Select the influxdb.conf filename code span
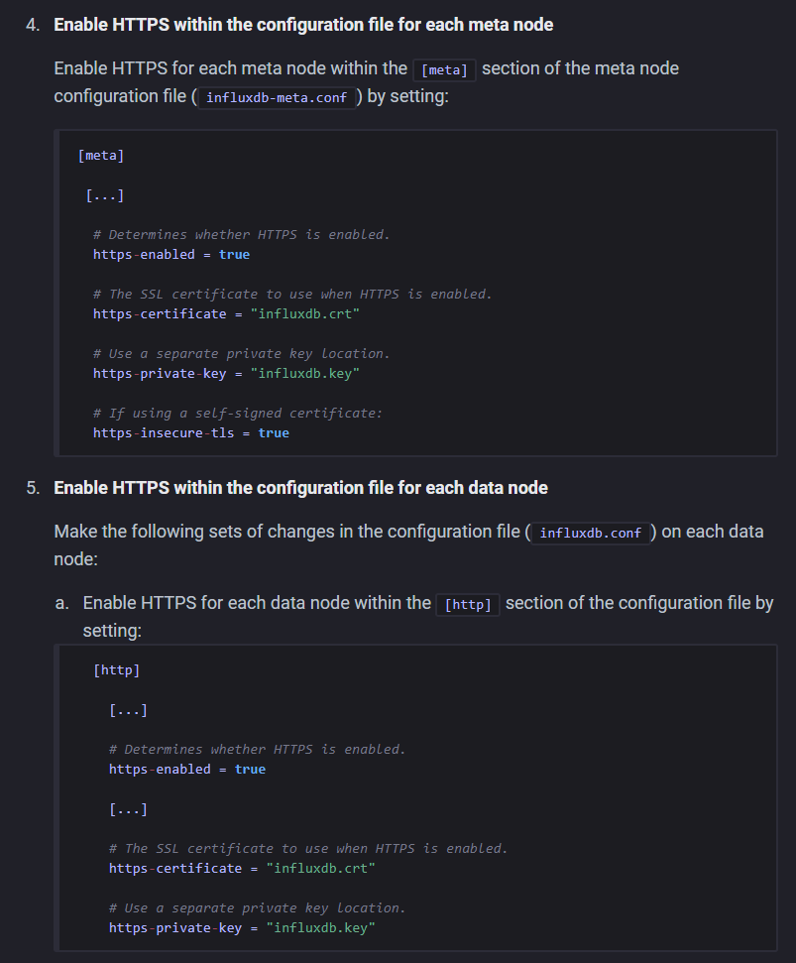796x963 pixels. [x=590, y=533]
